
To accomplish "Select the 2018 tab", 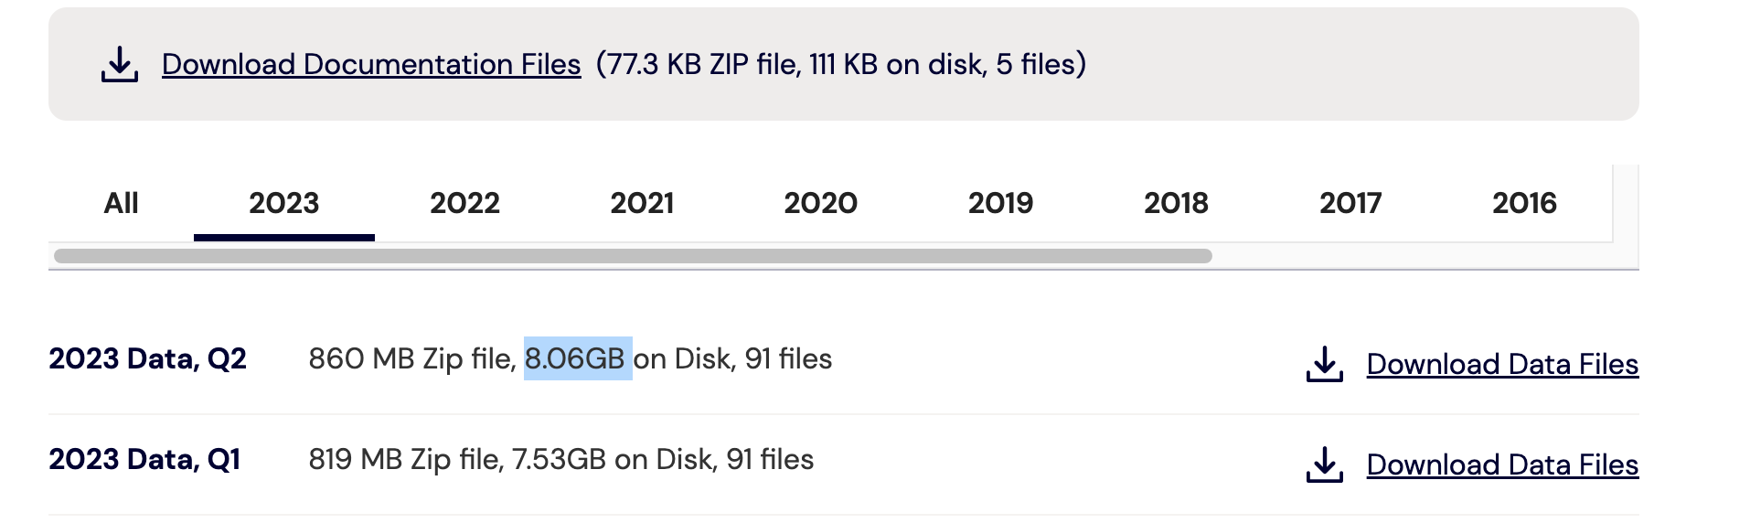I will tap(1176, 203).
